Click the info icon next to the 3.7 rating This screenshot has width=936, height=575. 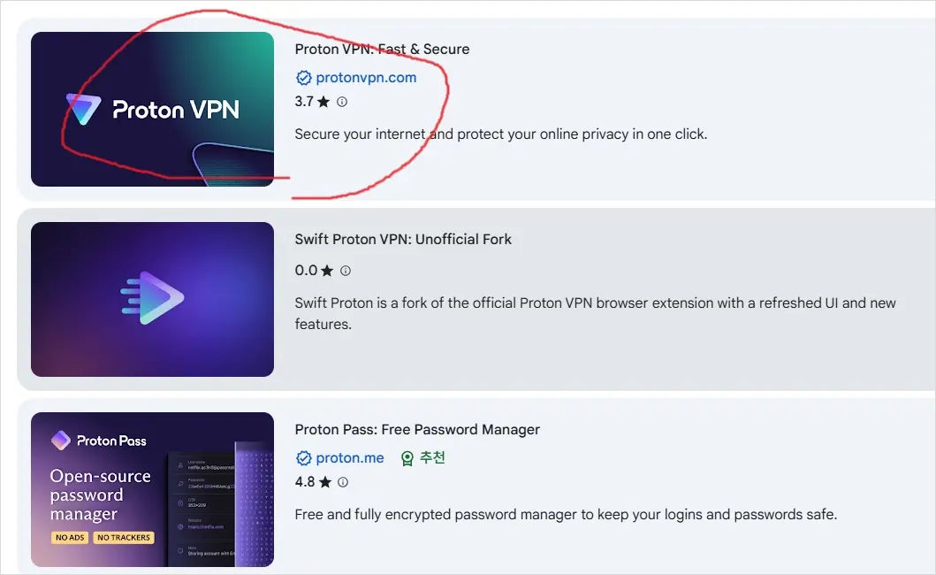click(x=344, y=102)
